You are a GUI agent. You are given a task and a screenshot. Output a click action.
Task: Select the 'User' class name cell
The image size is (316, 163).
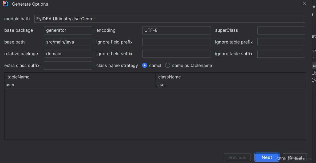click(x=231, y=85)
